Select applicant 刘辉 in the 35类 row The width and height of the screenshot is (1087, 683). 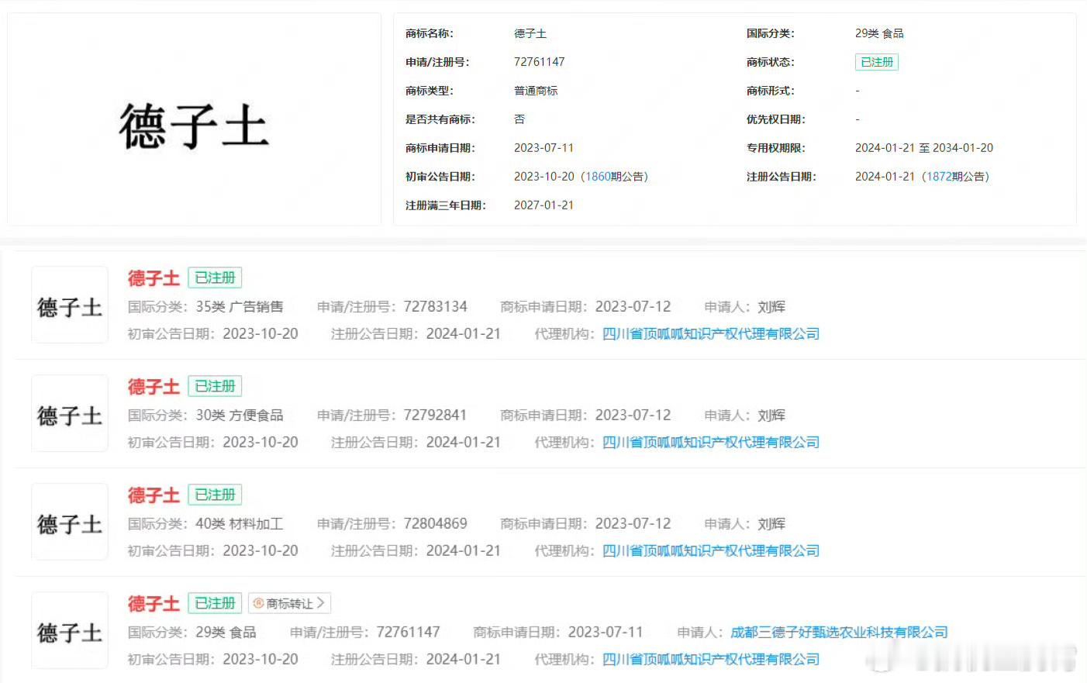coord(771,307)
